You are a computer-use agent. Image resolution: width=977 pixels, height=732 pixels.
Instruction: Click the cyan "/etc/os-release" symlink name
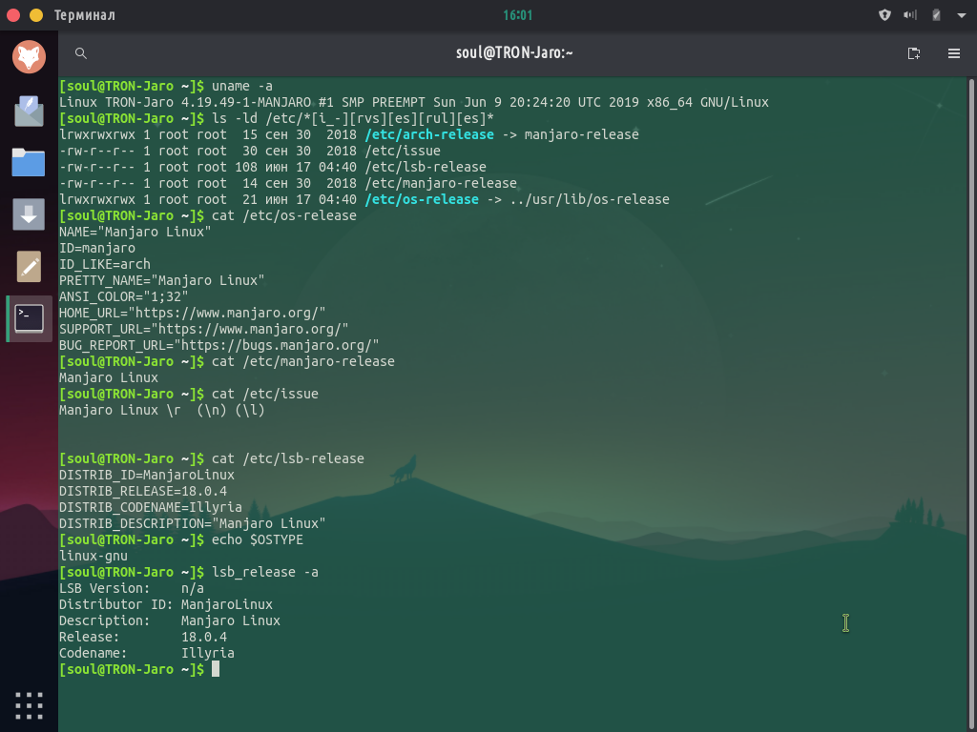tap(422, 199)
